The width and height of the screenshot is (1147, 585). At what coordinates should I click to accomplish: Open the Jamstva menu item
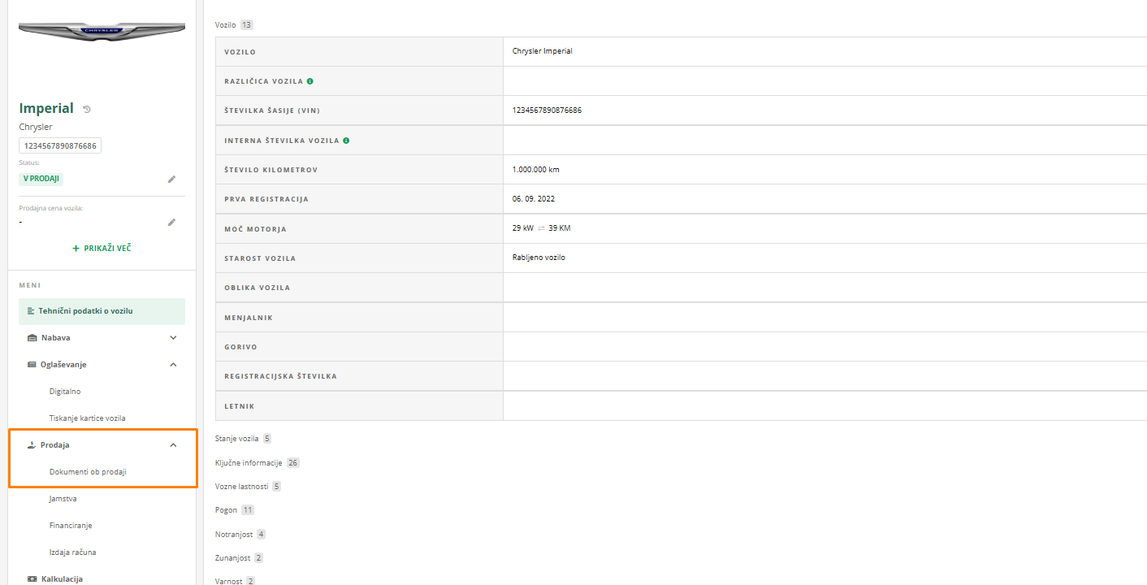click(63, 499)
